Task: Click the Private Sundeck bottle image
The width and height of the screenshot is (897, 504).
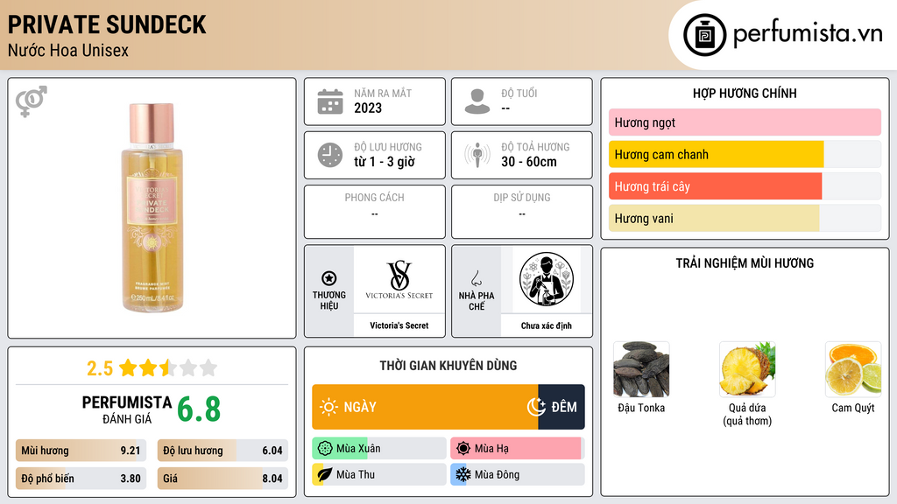Action: pyautogui.click(x=152, y=208)
